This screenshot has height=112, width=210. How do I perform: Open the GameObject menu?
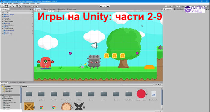click(17, 4)
